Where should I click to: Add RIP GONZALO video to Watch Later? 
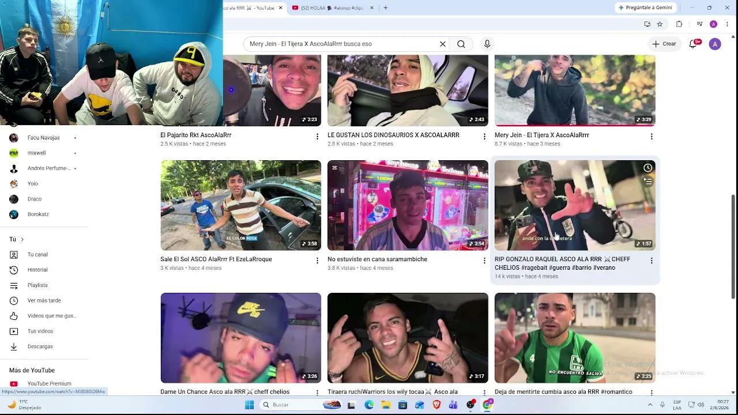click(648, 168)
